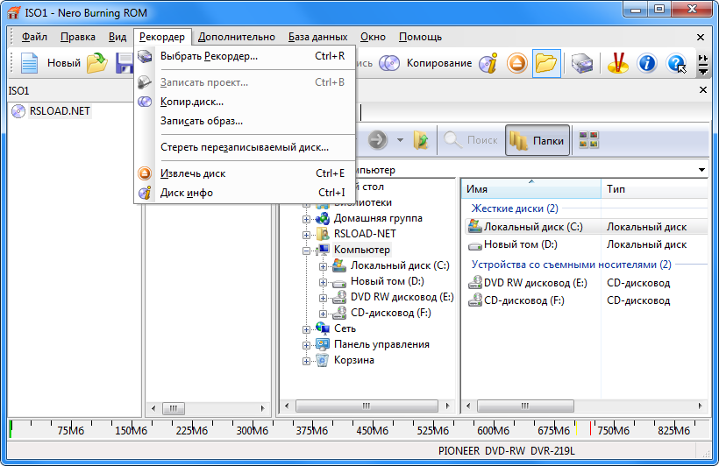Expand CD-дисковод (F:) tree node
Viewport: 719px width, 466px height.
pos(323,314)
